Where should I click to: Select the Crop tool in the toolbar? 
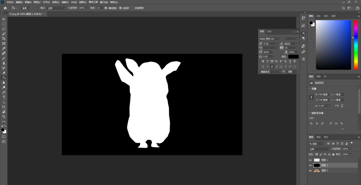tap(4, 39)
